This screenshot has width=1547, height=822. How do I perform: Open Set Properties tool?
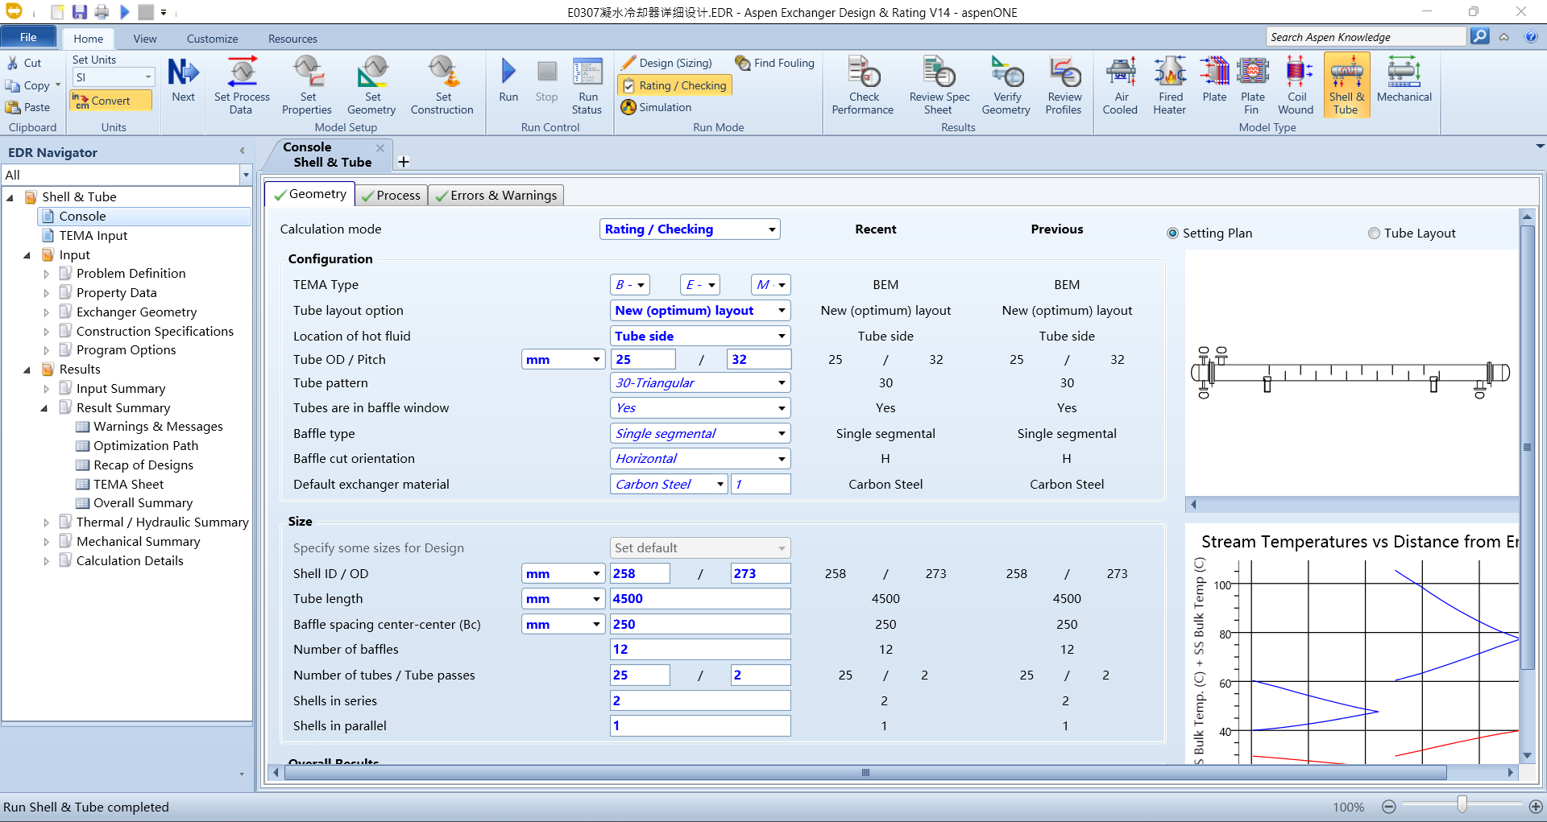pos(307,85)
